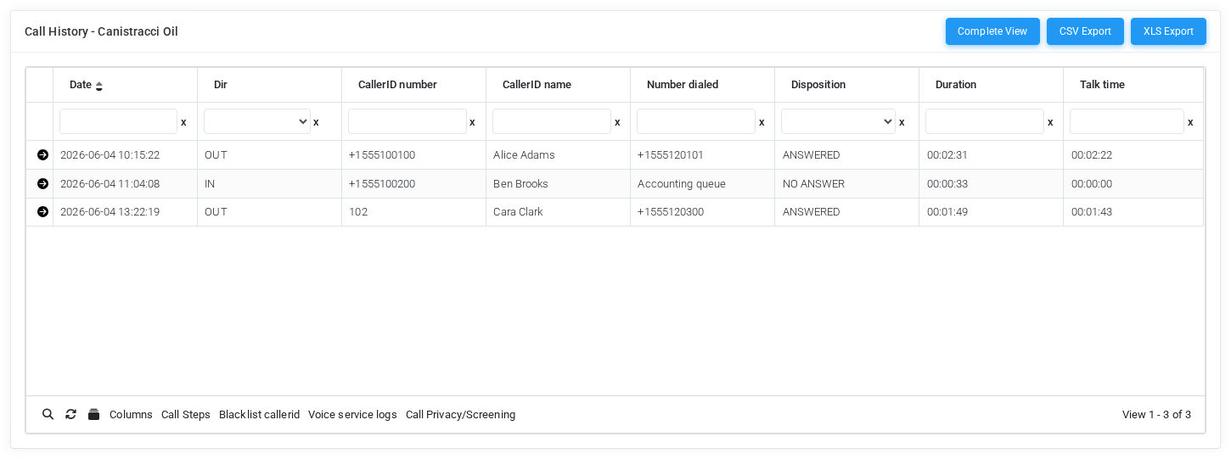The image size is (1231, 459).
Task: Click Blacklist callerid action
Action: [x=259, y=415]
